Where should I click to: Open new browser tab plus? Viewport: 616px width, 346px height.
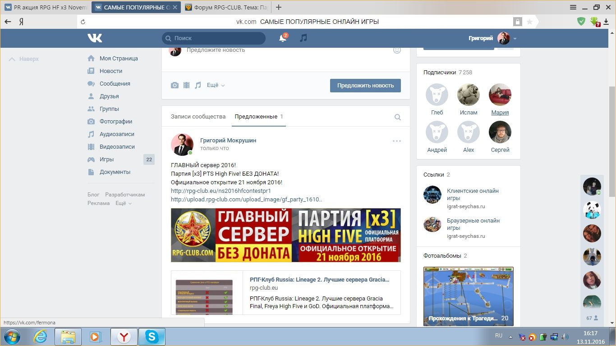[279, 7]
